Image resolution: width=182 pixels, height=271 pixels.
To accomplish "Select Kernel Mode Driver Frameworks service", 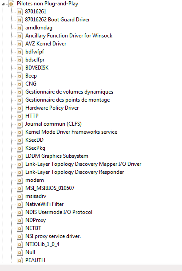I will coord(71,132).
